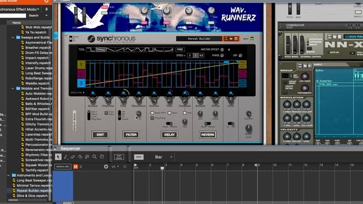
Task: Select the straight line drawing tool
Action: click(x=100, y=49)
